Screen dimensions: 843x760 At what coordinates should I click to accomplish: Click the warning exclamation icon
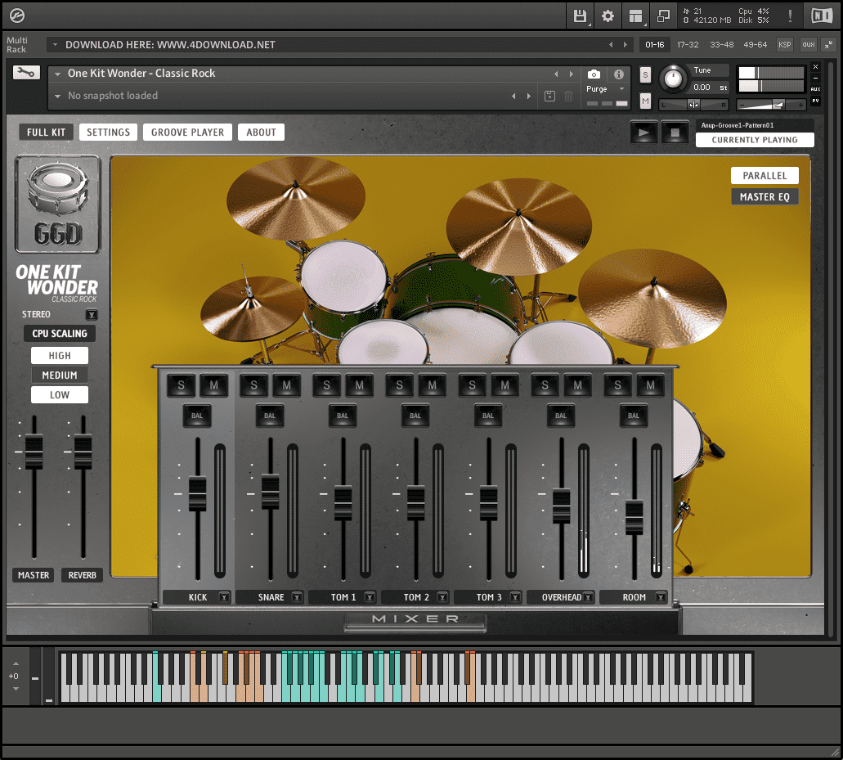click(790, 16)
